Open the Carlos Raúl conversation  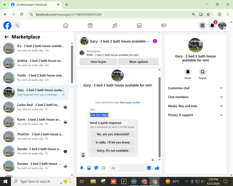[x=35, y=107]
